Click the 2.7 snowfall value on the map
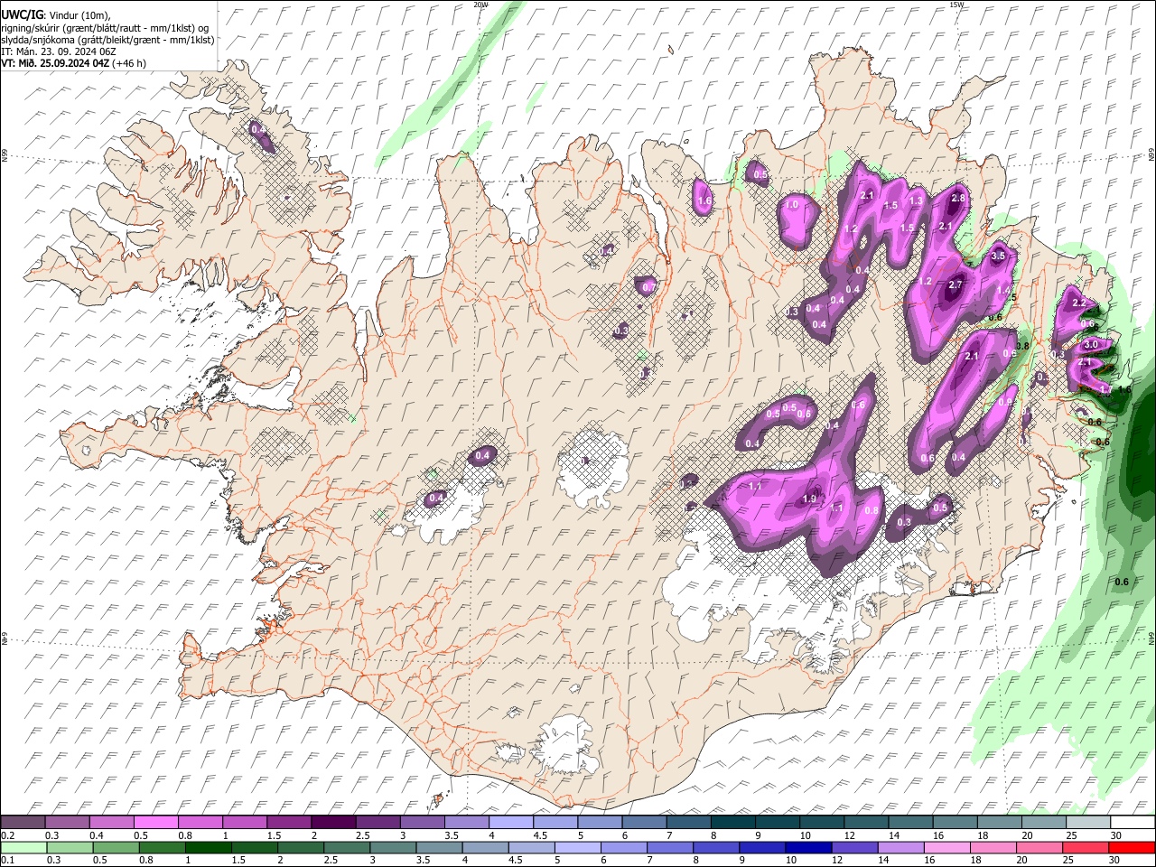This screenshot has height=867, width=1156. click(956, 285)
